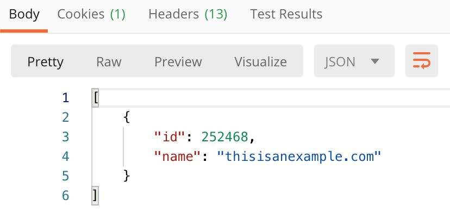Select the Raw view mode
This screenshot has height=212, width=450.
109,61
